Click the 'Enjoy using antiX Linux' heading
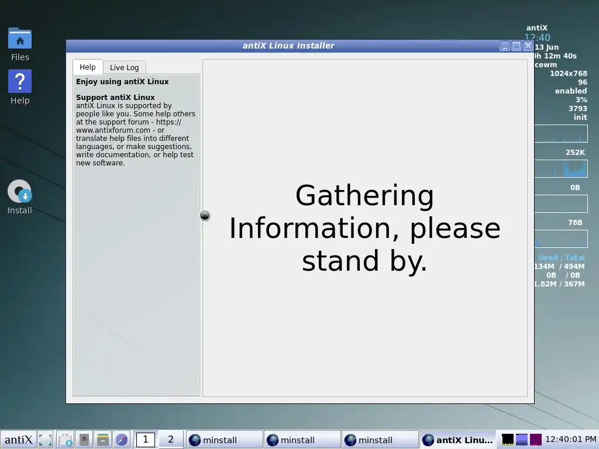 pos(122,82)
